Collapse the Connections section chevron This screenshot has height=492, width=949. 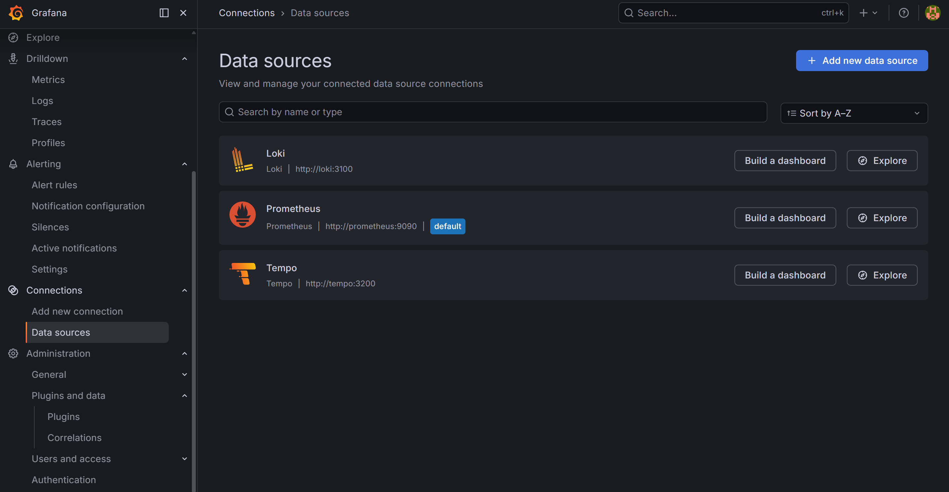(x=185, y=291)
